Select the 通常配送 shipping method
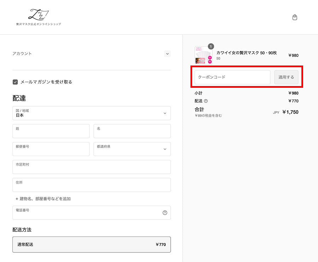318x262 pixels. 92,244
